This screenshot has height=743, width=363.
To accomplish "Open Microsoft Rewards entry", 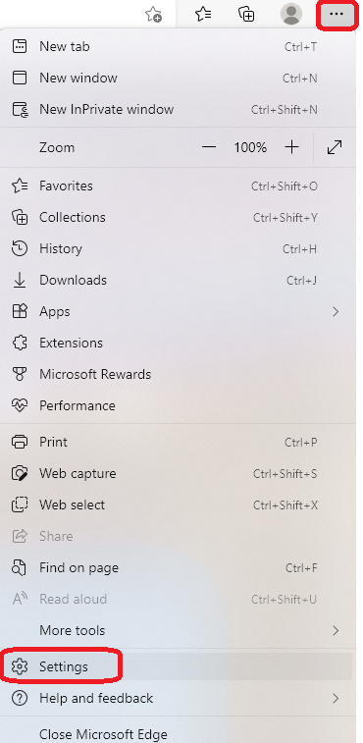I will click(178, 374).
